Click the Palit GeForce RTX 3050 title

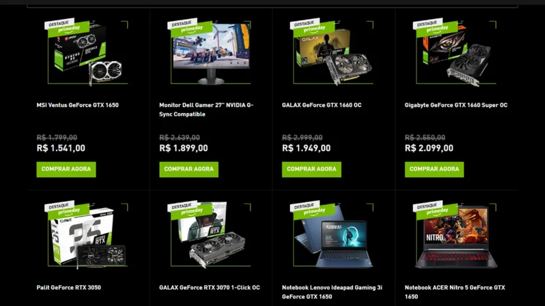tap(69, 288)
